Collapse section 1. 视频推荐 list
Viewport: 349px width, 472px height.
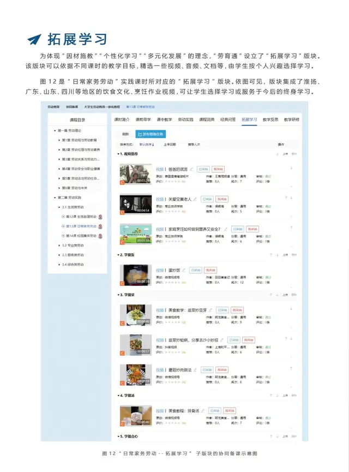118,154
